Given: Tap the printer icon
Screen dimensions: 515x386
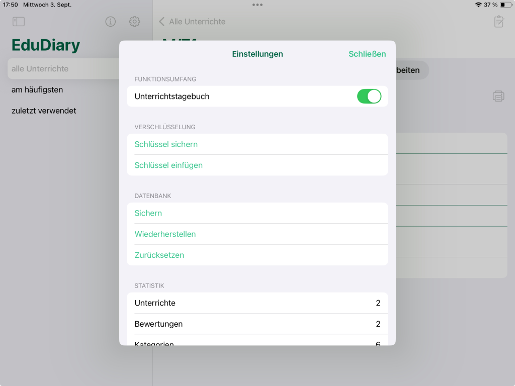Looking at the screenshot, I should tap(498, 96).
